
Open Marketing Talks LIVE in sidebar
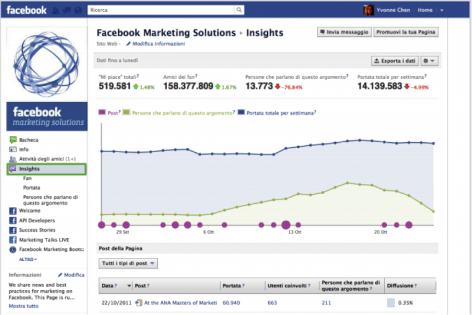point(43,240)
